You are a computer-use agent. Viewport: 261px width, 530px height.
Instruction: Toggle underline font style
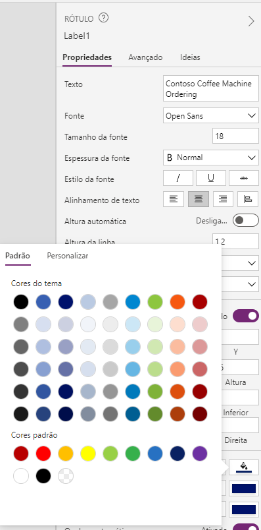point(211,179)
